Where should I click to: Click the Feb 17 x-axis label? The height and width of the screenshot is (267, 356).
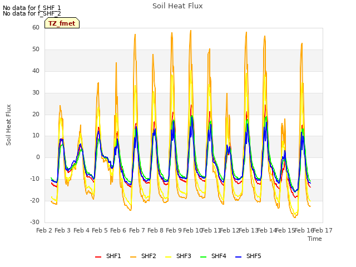pos(323,230)
